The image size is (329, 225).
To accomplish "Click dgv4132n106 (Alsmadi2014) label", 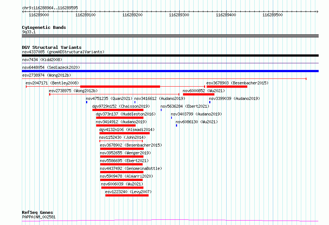I will pos(127,130).
